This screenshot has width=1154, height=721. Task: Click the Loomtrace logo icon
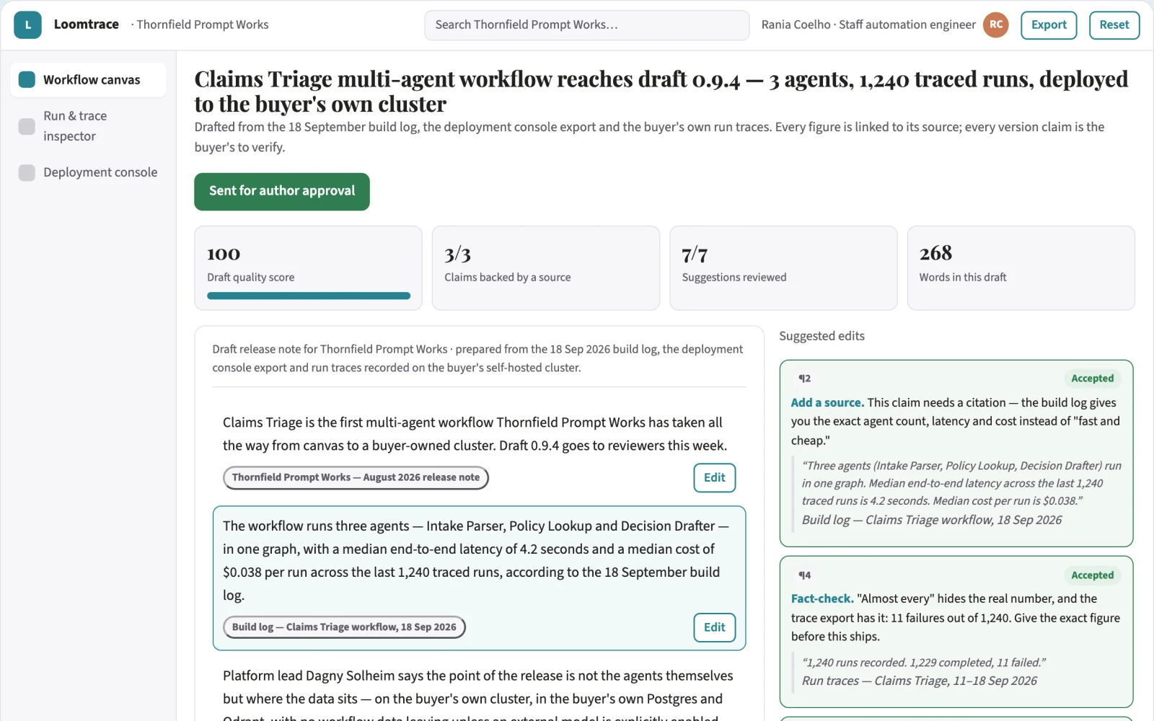[x=27, y=25]
